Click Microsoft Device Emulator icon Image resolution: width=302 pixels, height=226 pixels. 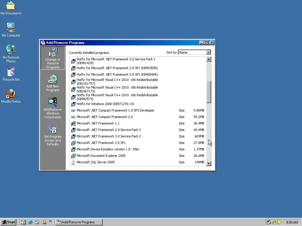coord(73,149)
